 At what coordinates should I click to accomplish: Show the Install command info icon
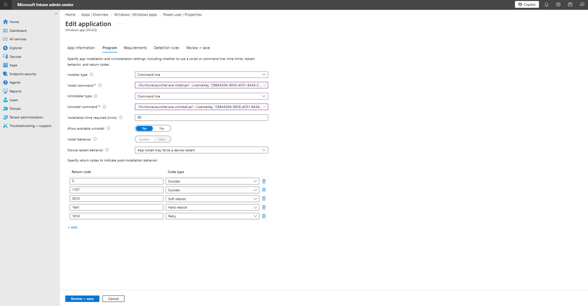pos(100,85)
